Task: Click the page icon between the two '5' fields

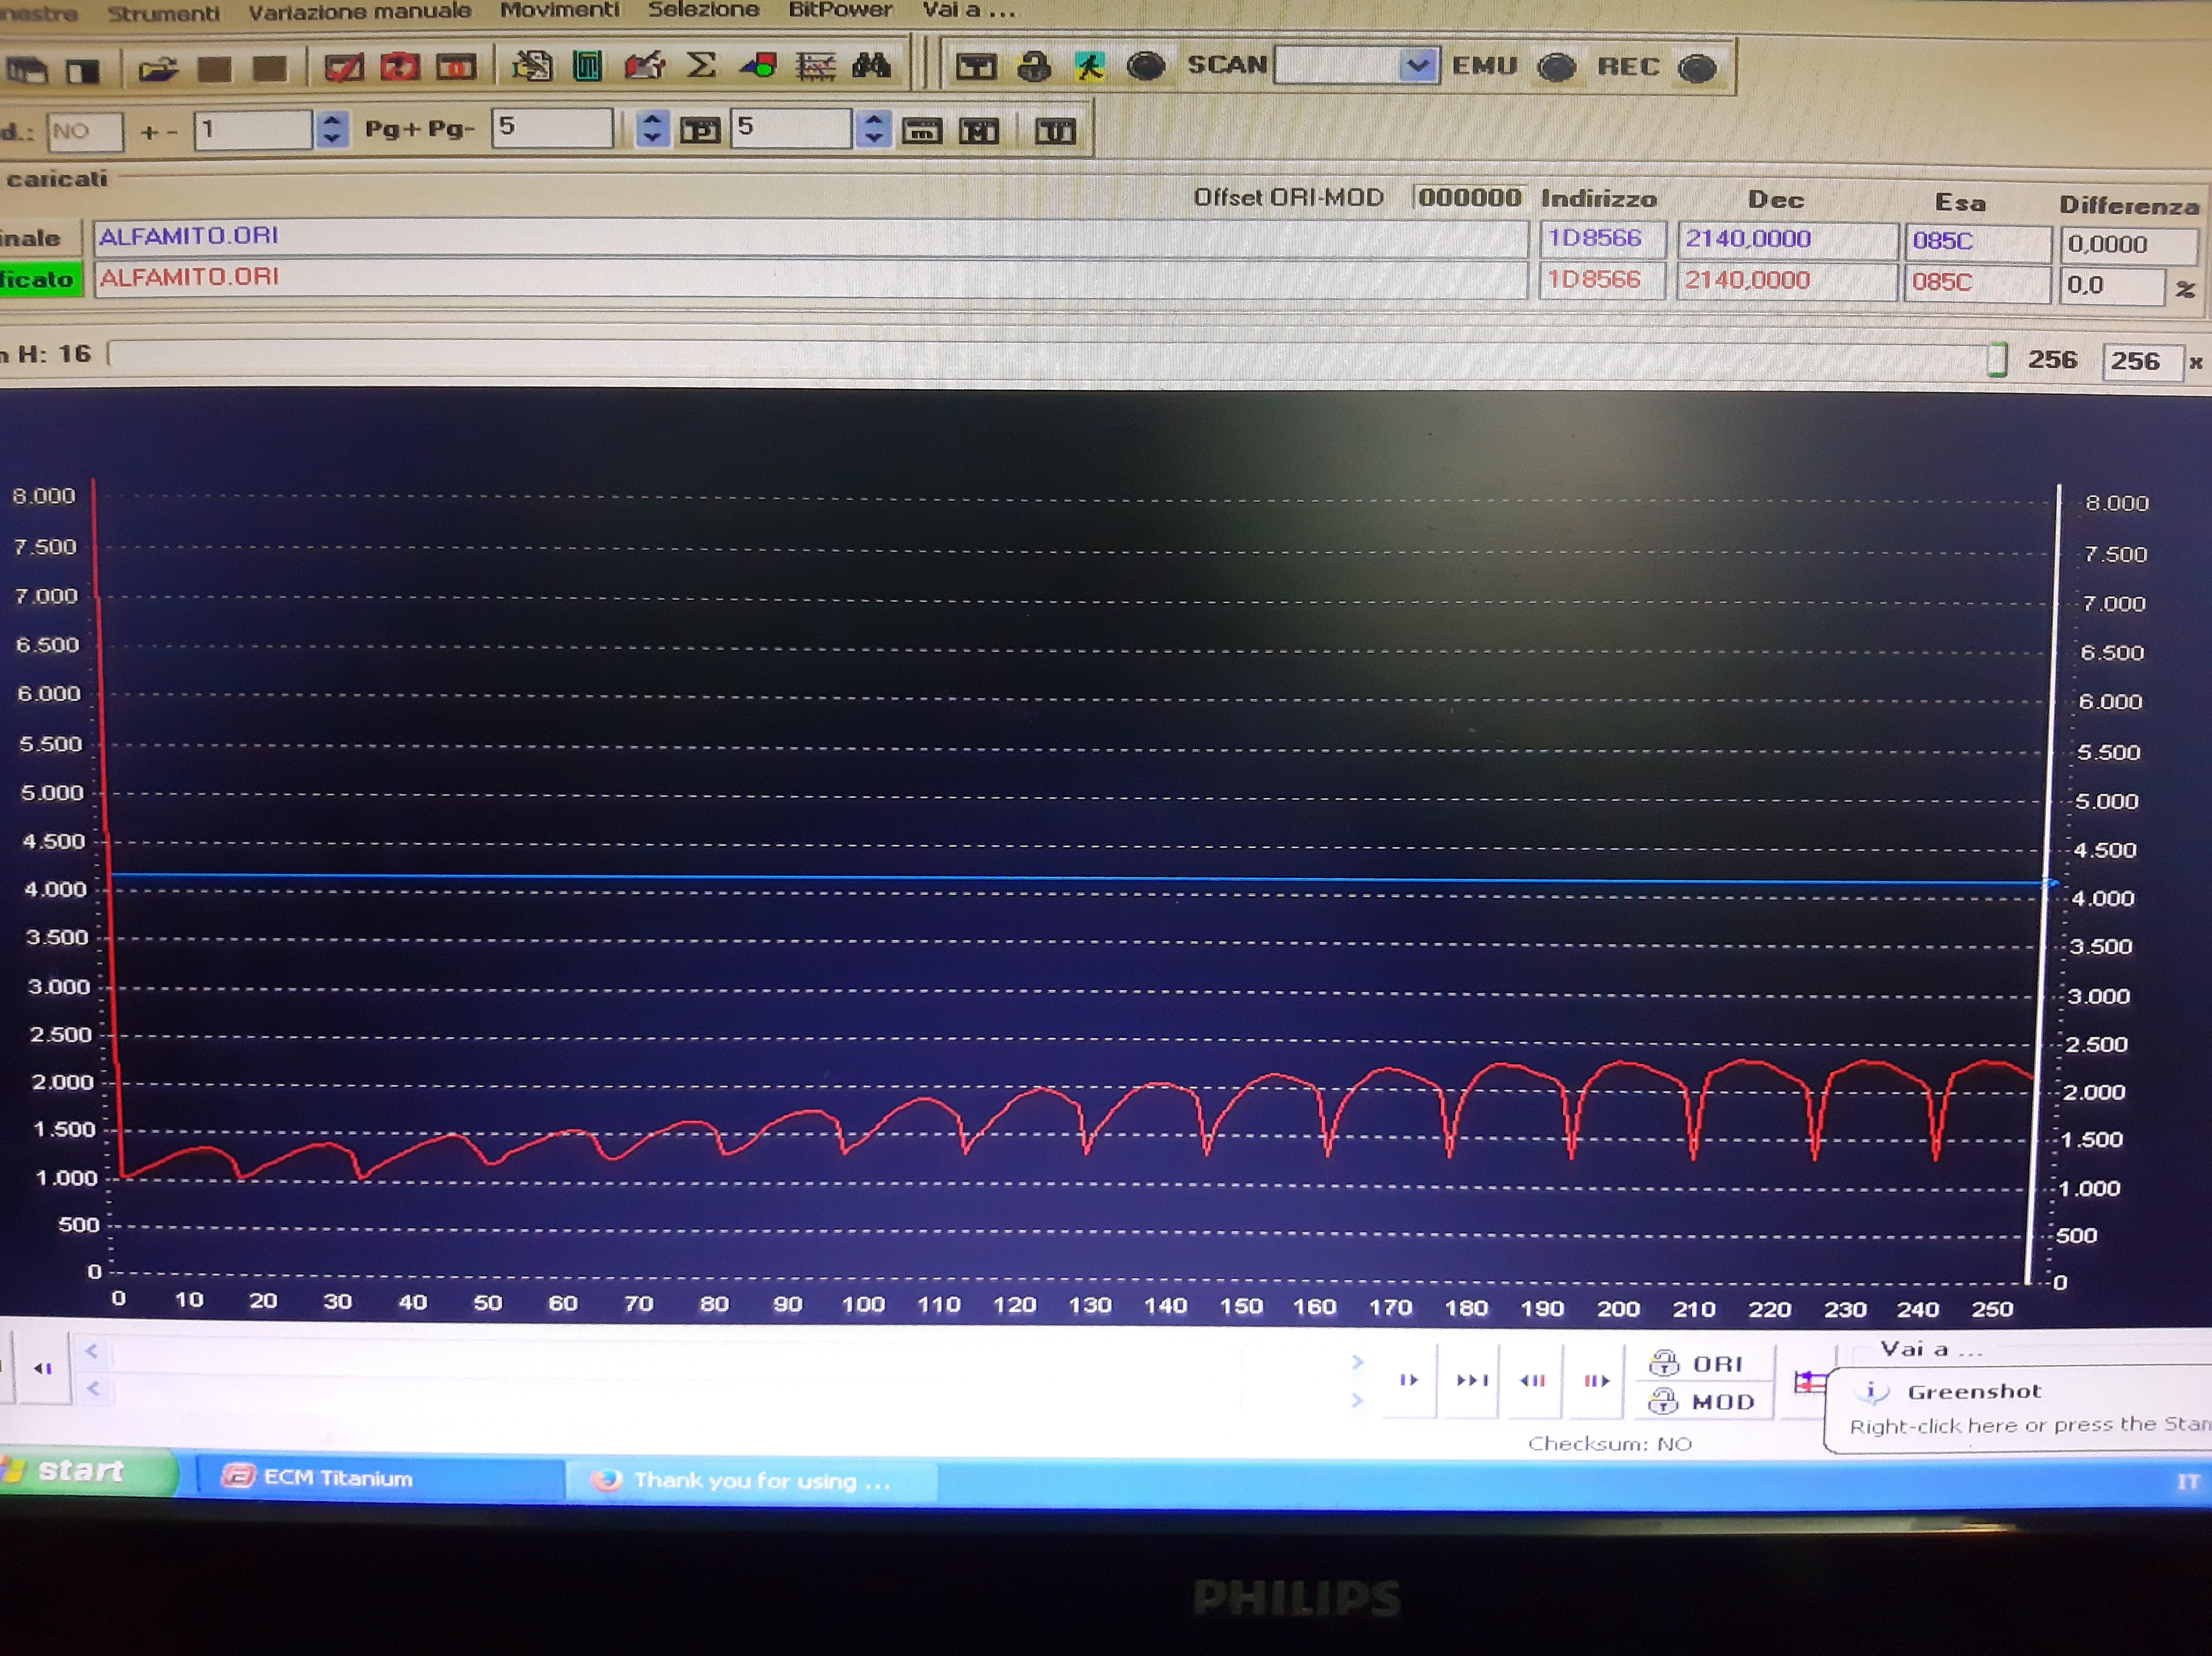Action: pos(700,130)
